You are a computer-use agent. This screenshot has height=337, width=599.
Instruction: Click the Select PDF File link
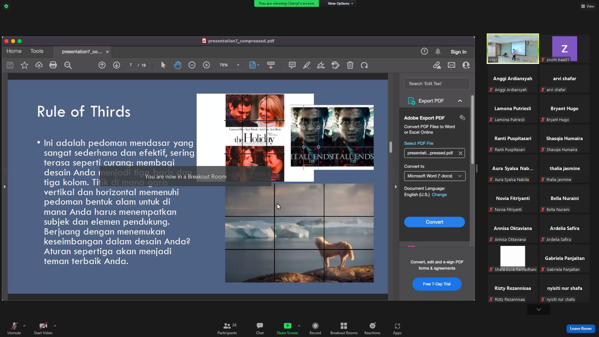(419, 143)
